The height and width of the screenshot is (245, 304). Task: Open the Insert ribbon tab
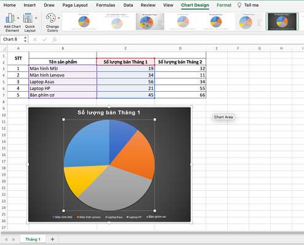tap(30, 5)
